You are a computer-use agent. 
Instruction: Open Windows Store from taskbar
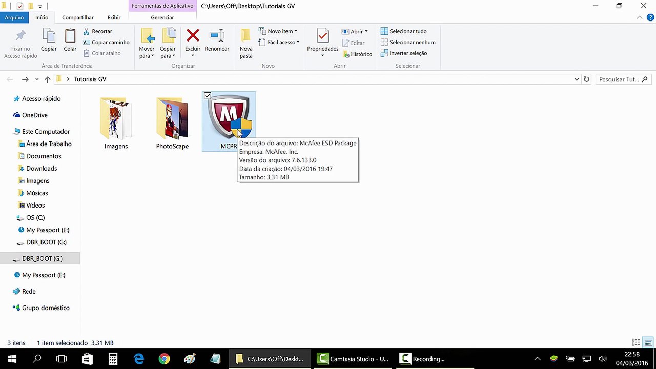87,359
